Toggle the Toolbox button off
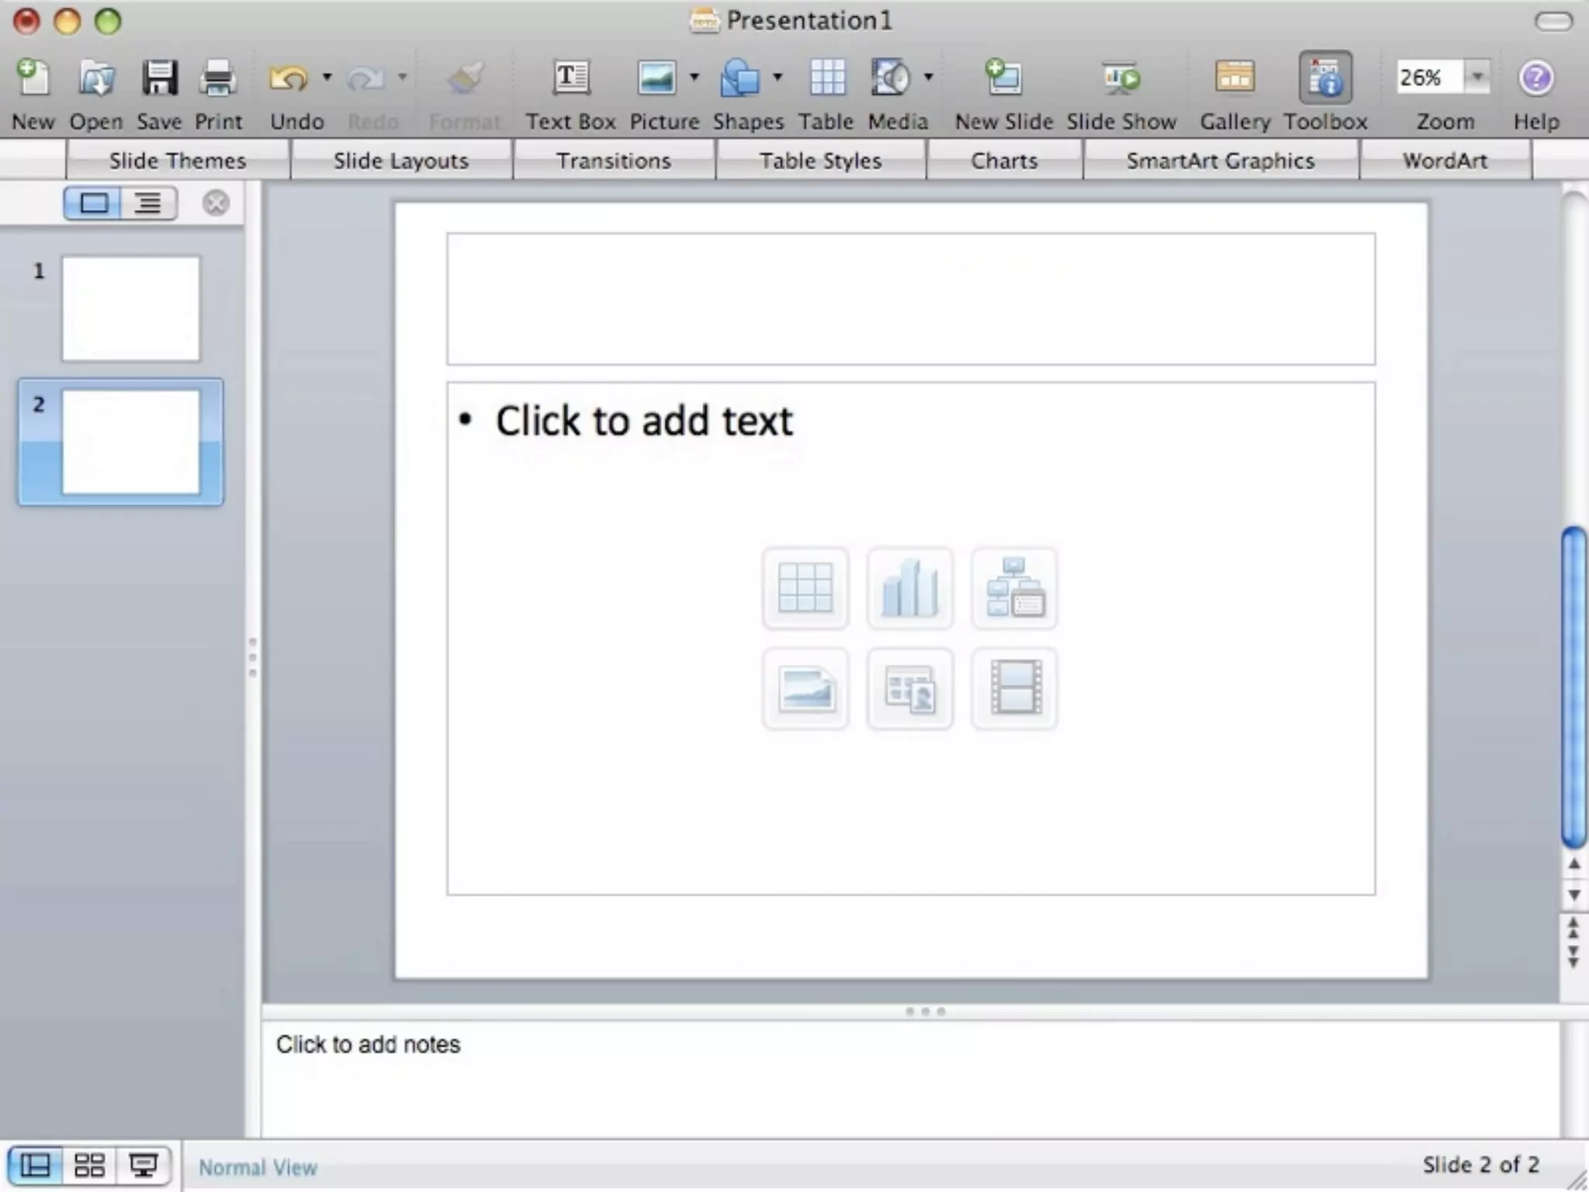Screen dimensions: 1589x1192 [x=1325, y=78]
